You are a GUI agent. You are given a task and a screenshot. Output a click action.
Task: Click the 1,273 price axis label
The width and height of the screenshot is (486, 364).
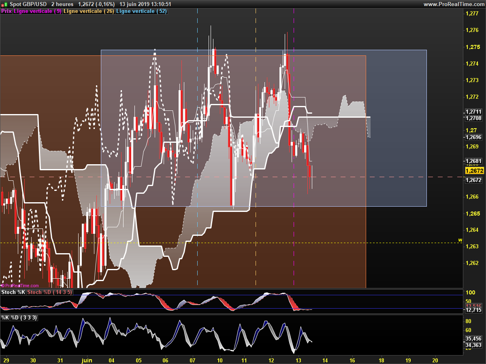tap(472, 80)
